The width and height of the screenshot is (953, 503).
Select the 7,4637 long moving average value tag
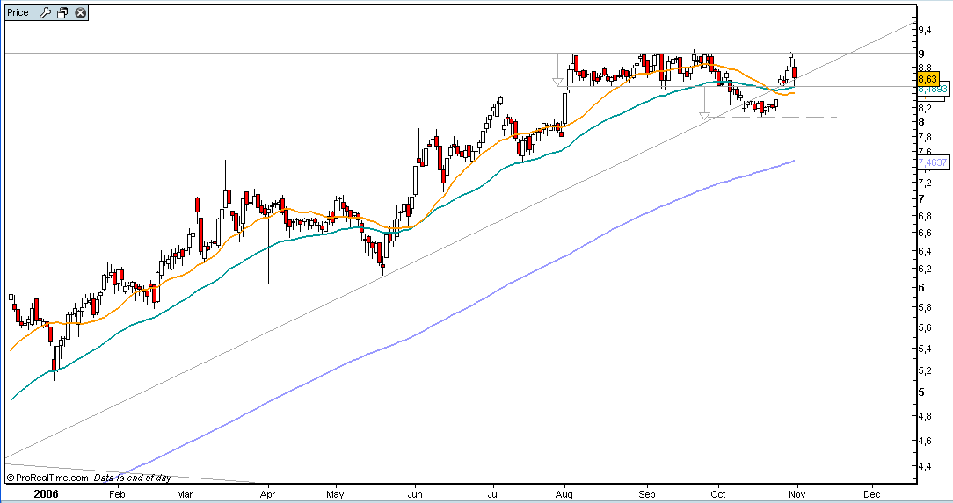(x=933, y=162)
